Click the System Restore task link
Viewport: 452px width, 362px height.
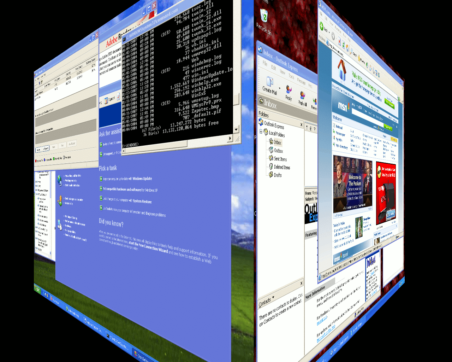(x=142, y=201)
